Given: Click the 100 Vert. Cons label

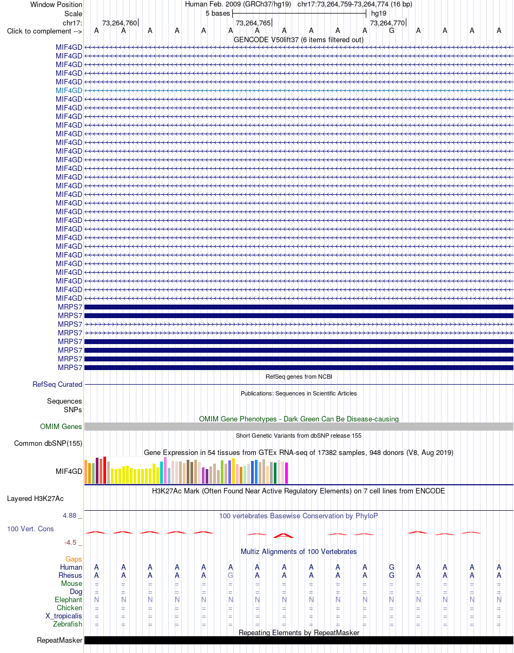Looking at the screenshot, I should [30, 529].
